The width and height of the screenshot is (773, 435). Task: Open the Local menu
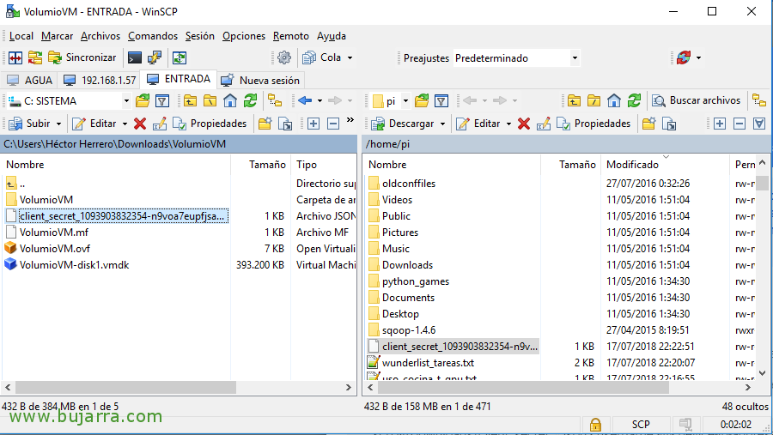pos(21,36)
